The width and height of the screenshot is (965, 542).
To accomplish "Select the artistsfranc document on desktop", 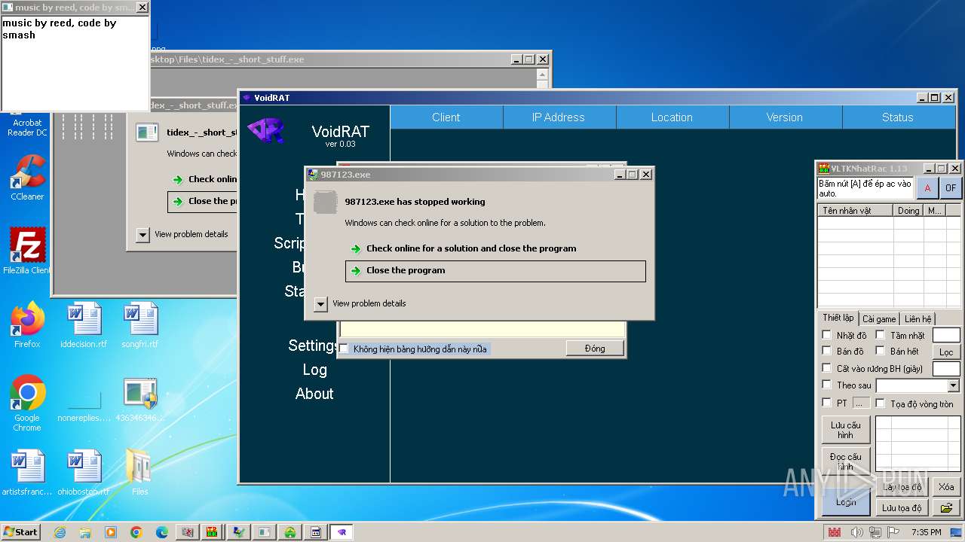I will point(27,473).
